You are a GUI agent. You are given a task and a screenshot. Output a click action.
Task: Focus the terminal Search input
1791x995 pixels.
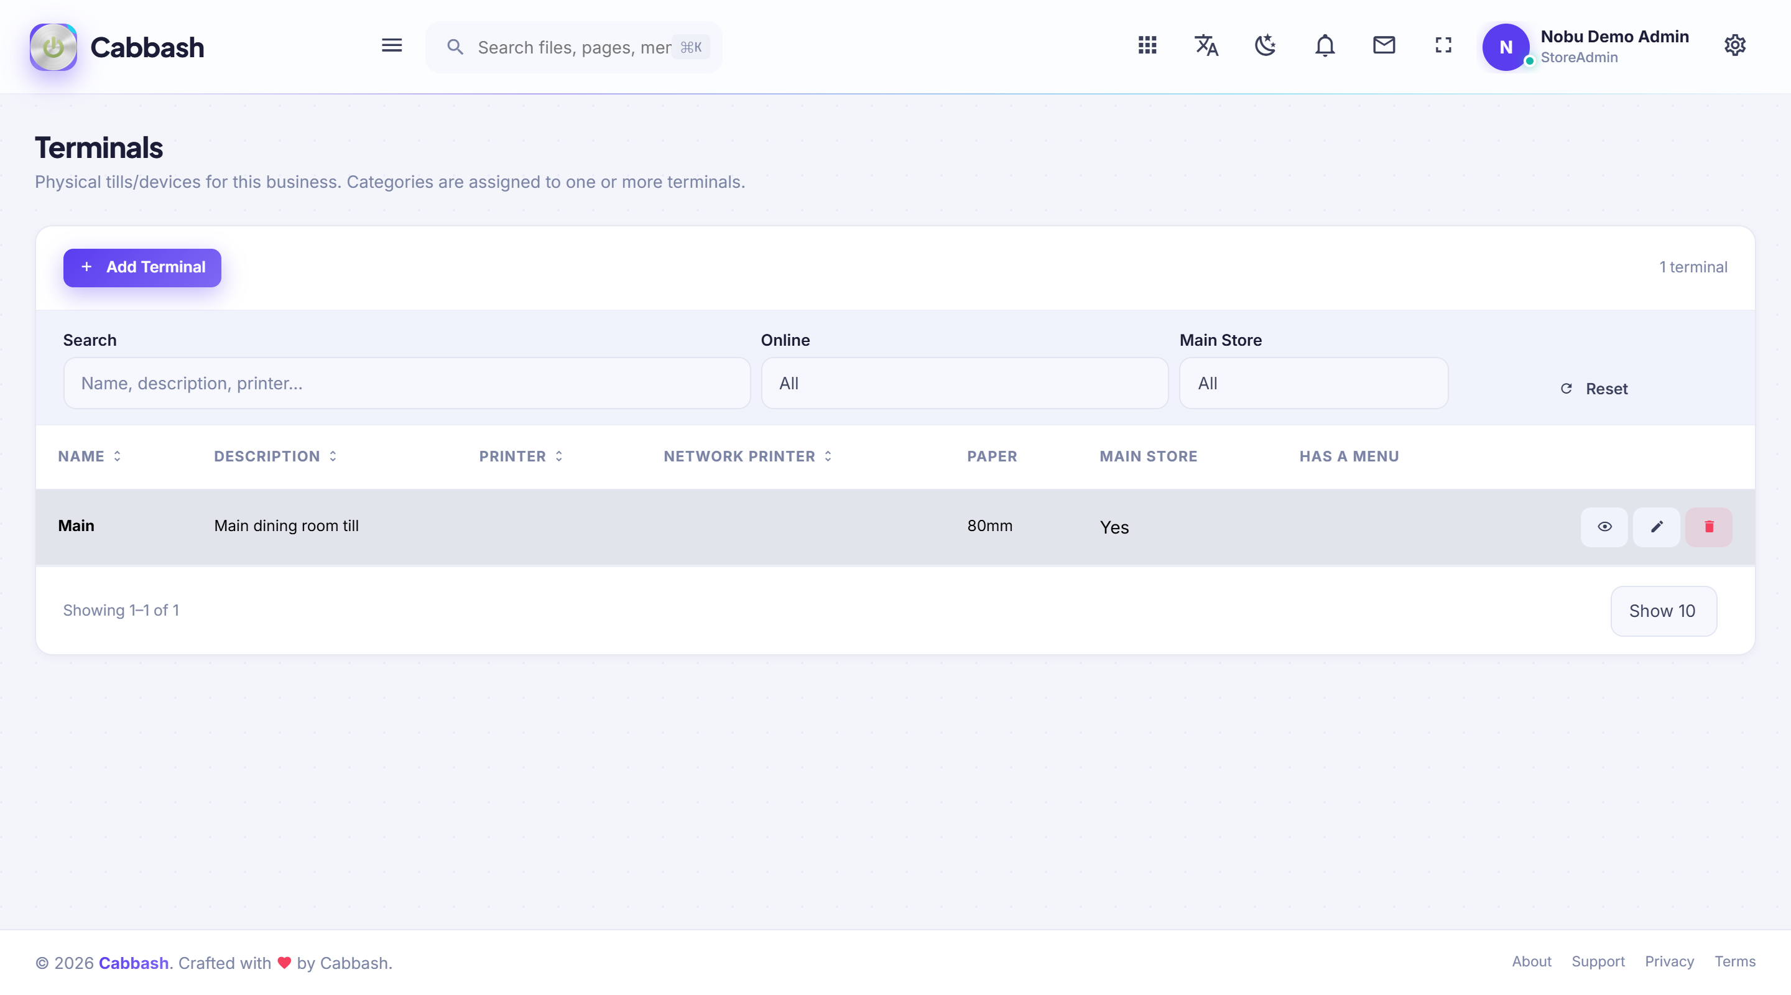407,383
